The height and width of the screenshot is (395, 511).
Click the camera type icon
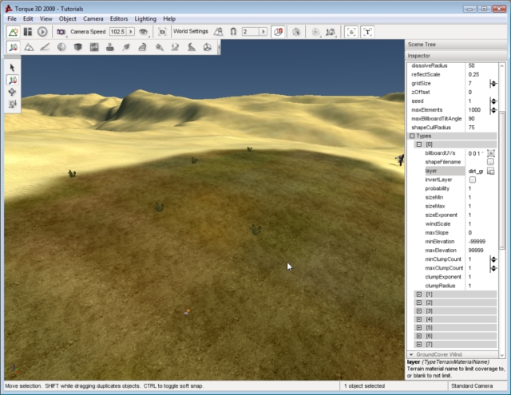(x=61, y=32)
